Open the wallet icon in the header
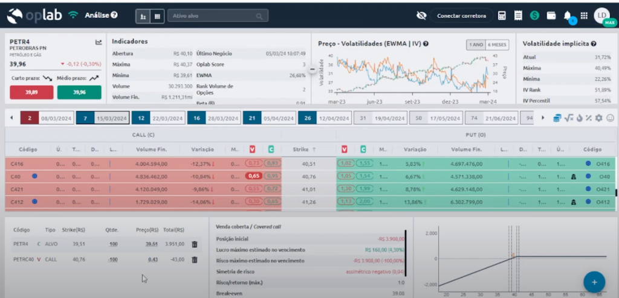The width and height of the screenshot is (619, 298). (x=551, y=16)
